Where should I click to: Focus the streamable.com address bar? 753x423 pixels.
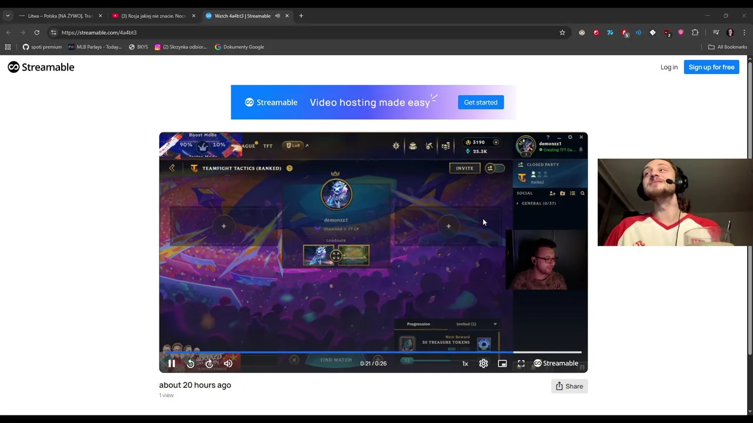(306, 32)
